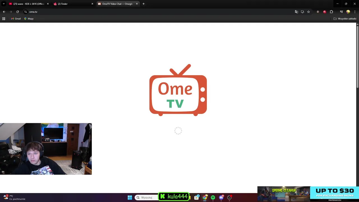Open the media controls music icon

click(x=341, y=12)
